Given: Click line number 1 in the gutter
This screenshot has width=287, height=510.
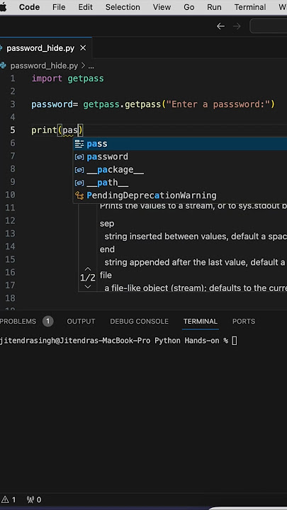Looking at the screenshot, I should 12,79.
